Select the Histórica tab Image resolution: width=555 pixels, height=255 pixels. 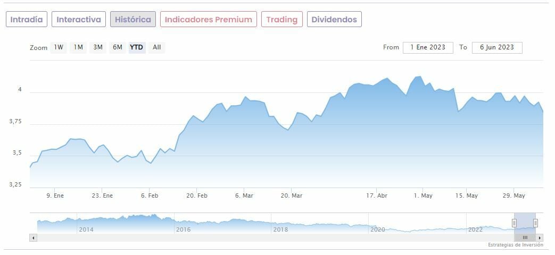point(133,20)
